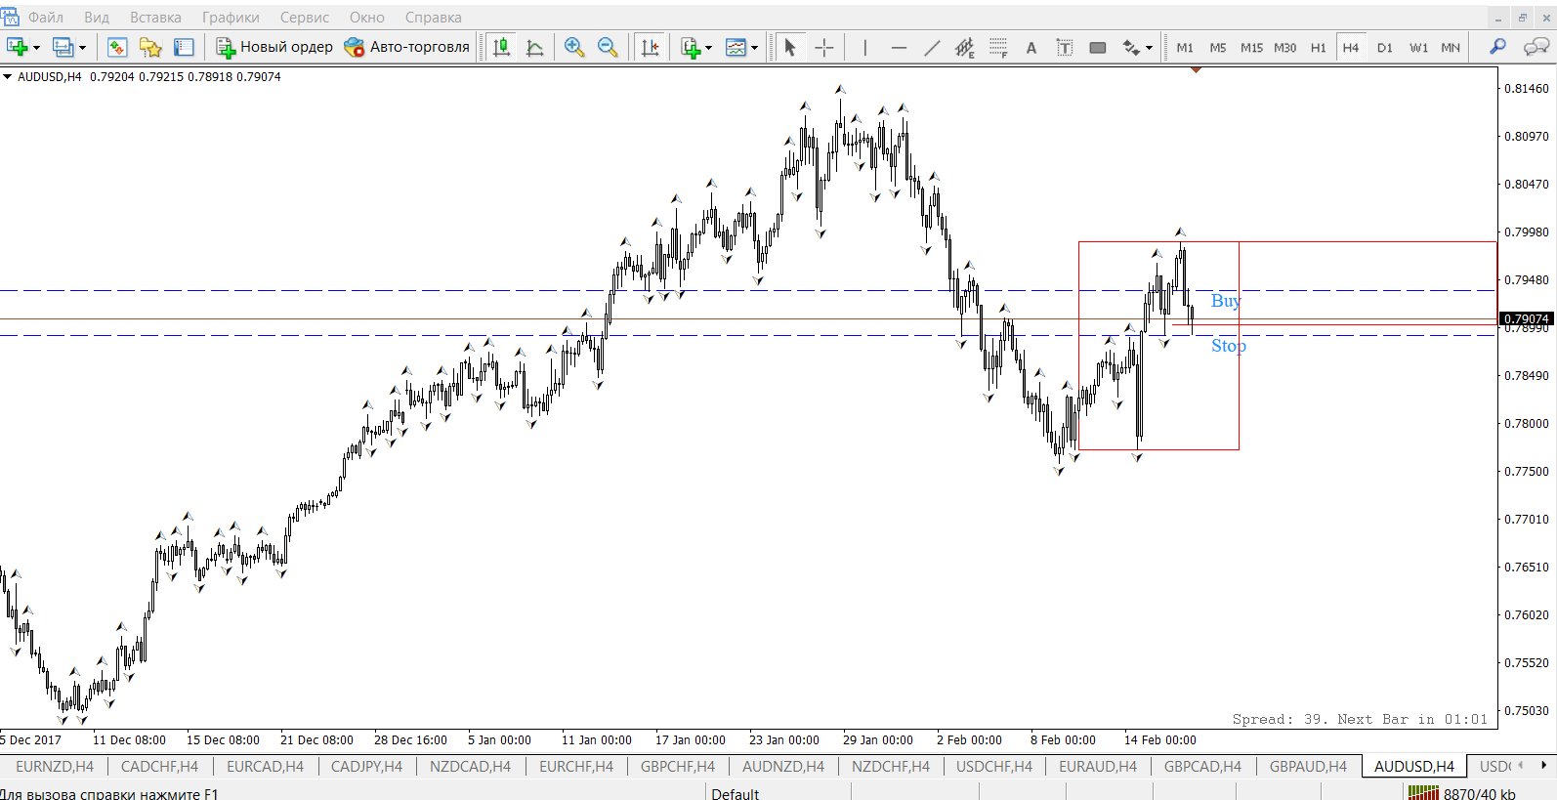Select the grey rectangle shape tool
This screenshot has height=800, width=1557.
pos(1098,47)
